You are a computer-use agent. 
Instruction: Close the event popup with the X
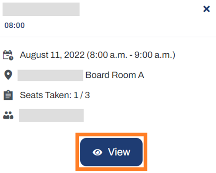(207, 9)
